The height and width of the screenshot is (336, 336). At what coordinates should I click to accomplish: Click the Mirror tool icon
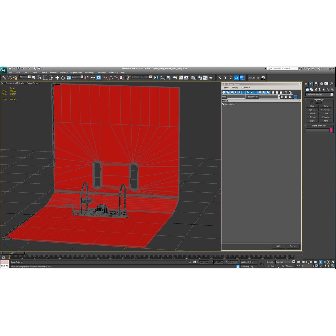pyautogui.click(x=156, y=78)
